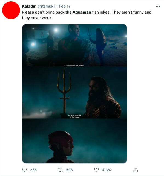Click the 698 retweets count
Image resolution: width=164 pixels, height=176 pixels.
tap(69, 170)
